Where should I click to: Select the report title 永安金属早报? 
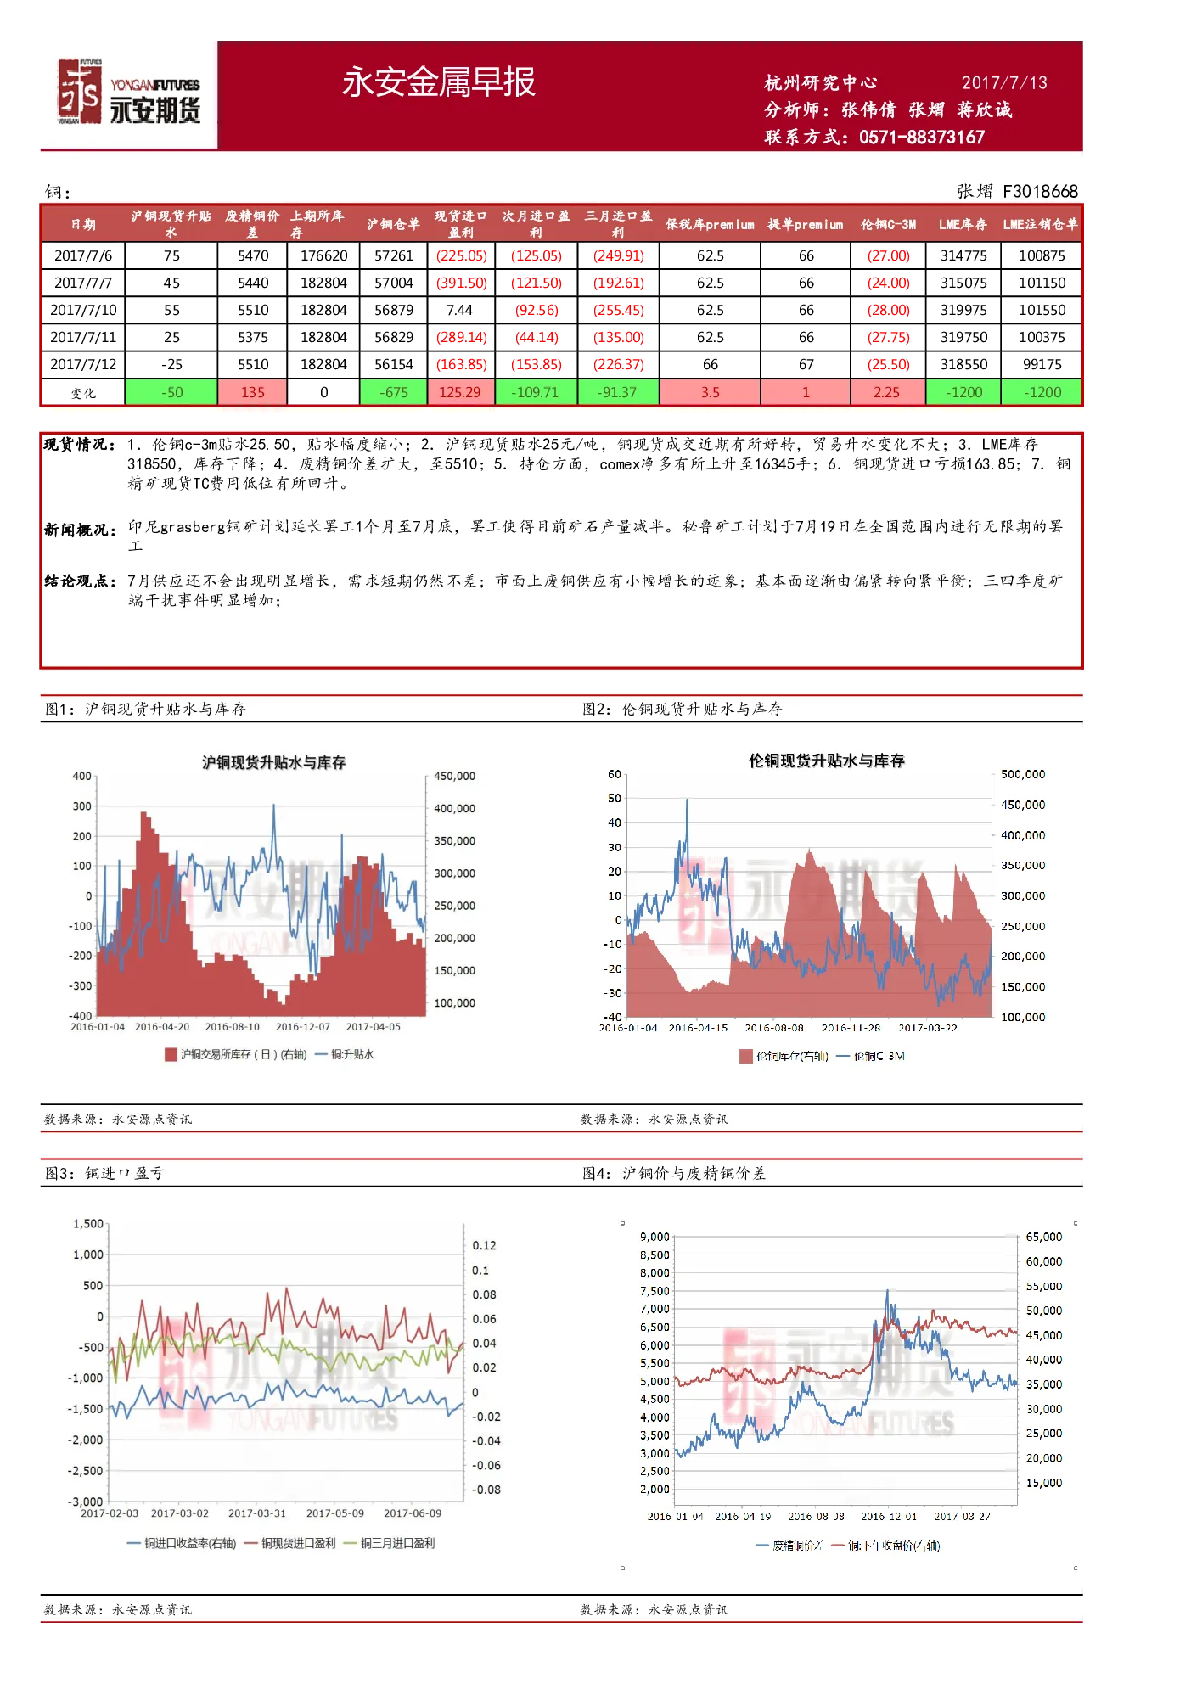439,82
